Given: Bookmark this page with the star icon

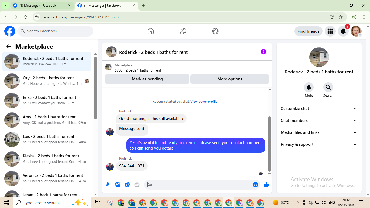Looking at the screenshot, I should pyautogui.click(x=341, y=17).
